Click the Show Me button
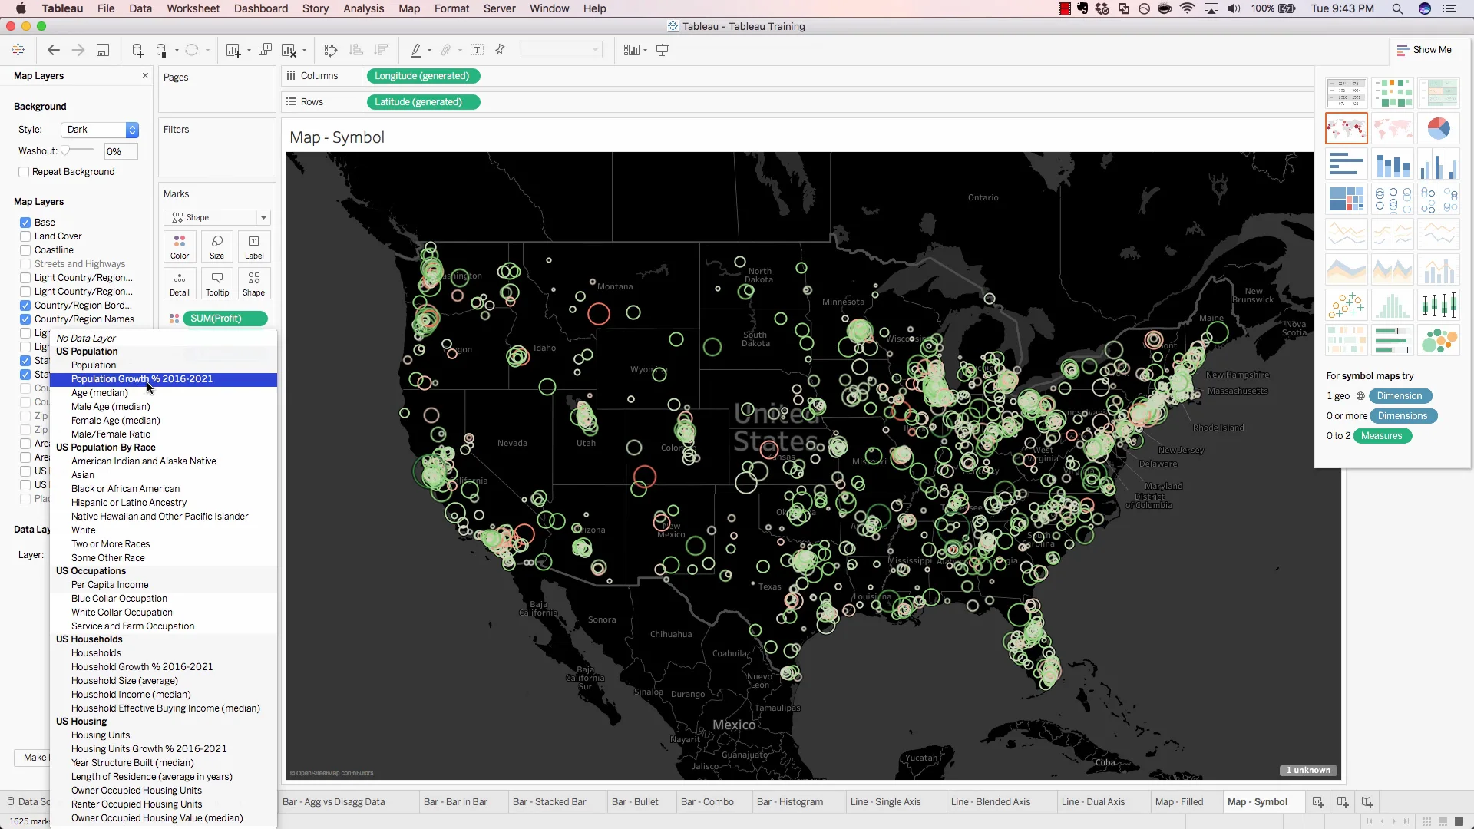 (1426, 49)
